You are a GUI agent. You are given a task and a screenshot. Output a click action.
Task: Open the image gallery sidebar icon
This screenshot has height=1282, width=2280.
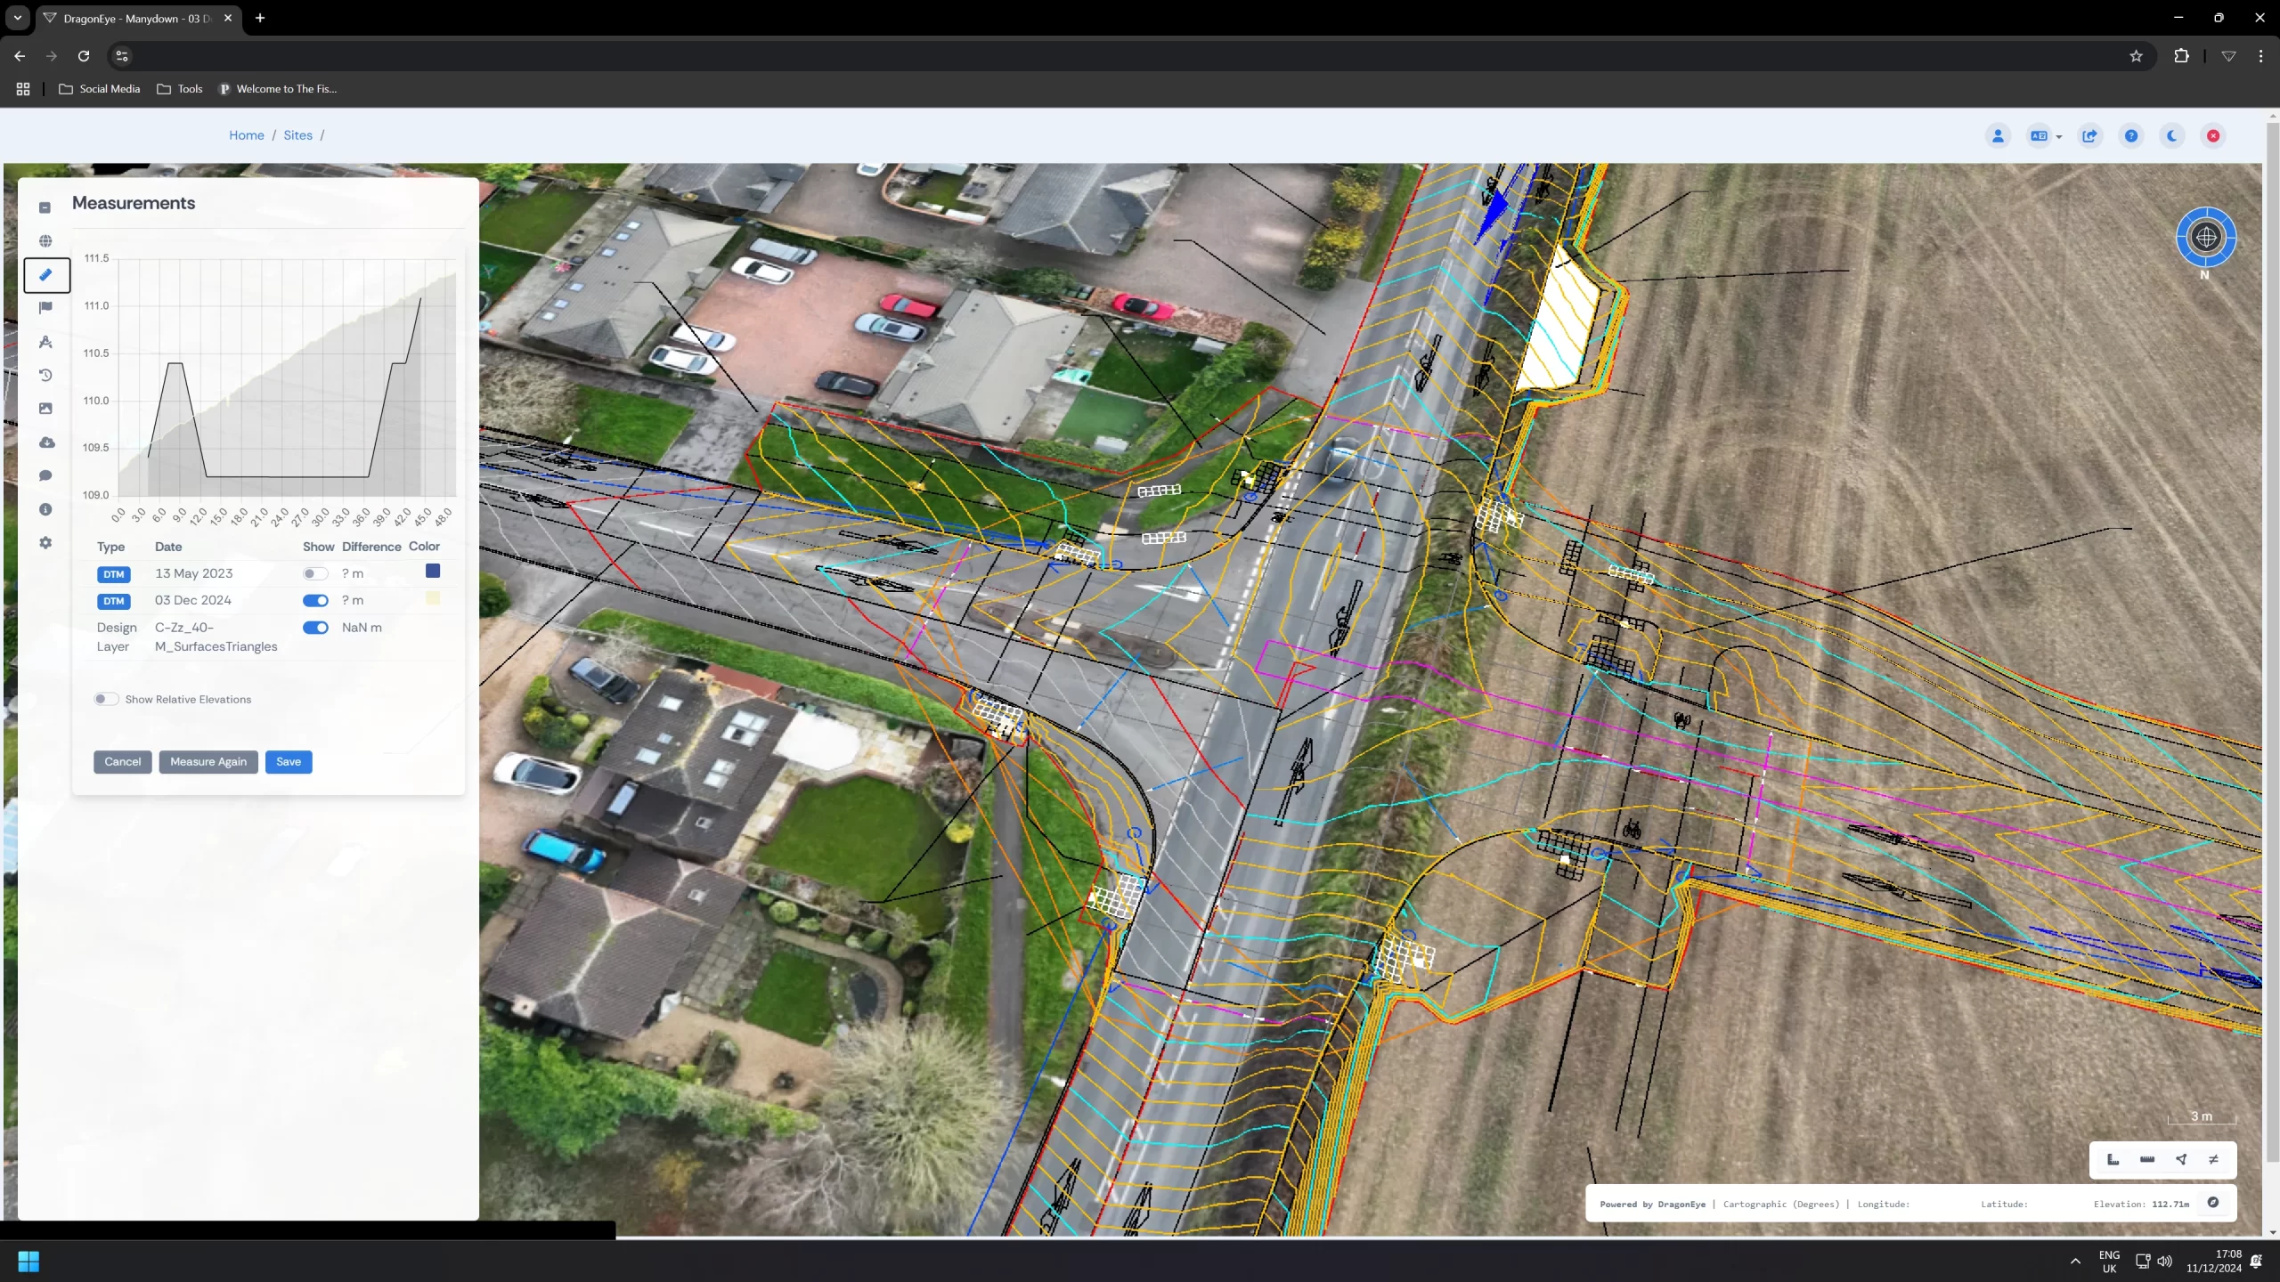[45, 409]
